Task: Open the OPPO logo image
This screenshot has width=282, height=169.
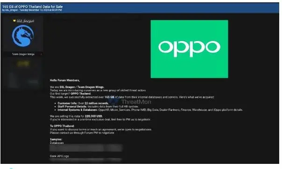Action: (190, 49)
